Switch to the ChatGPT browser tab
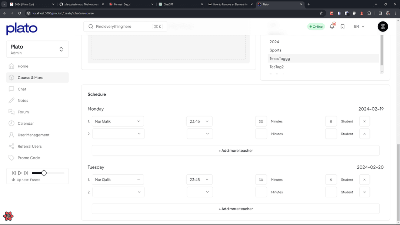This screenshot has height=225, width=400. pyautogui.click(x=180, y=4)
